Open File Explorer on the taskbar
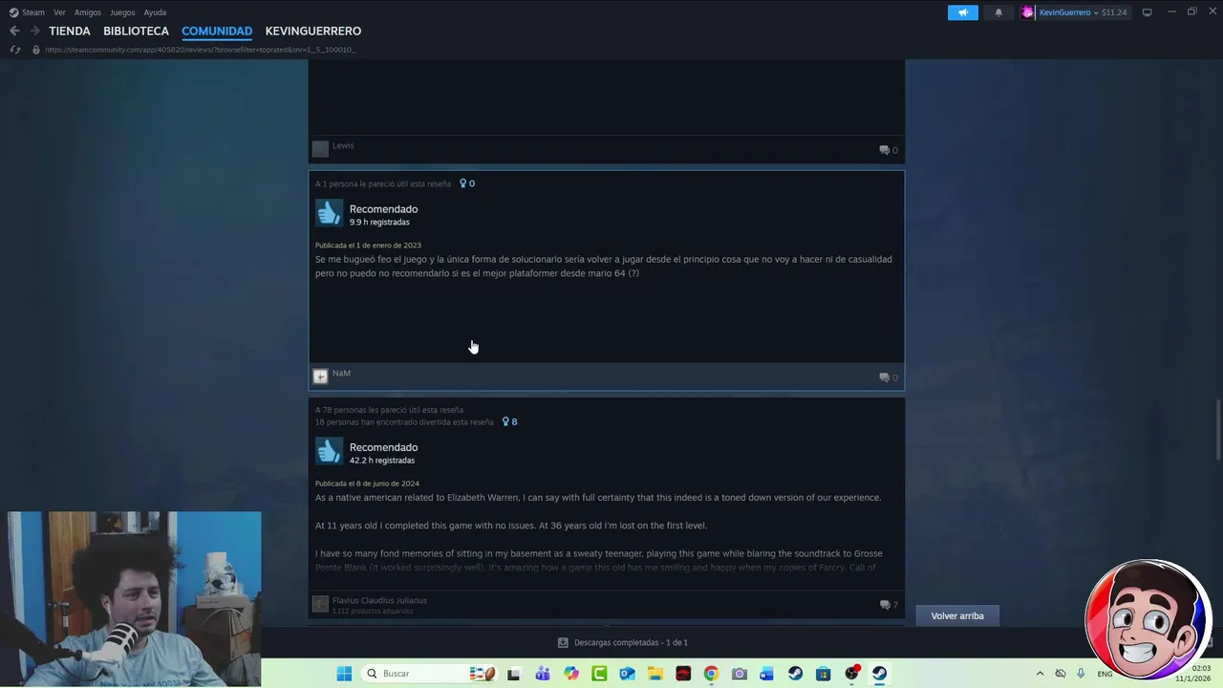 [655, 674]
